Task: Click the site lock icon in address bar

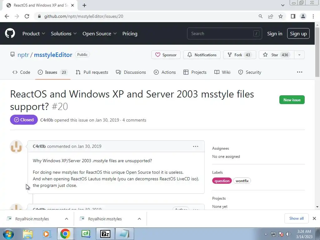Action: point(40,16)
